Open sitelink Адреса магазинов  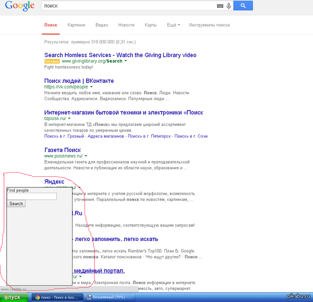106,136
